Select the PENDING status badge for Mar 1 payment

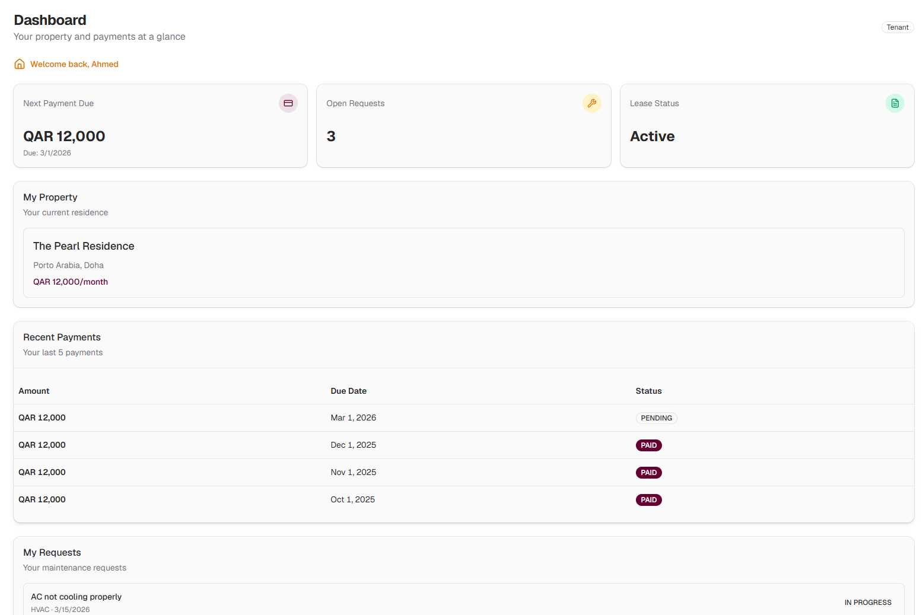pos(656,418)
